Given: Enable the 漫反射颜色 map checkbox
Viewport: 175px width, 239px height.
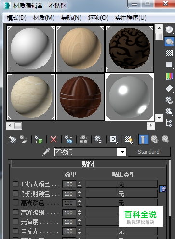Looking at the screenshot, I should [15, 193].
